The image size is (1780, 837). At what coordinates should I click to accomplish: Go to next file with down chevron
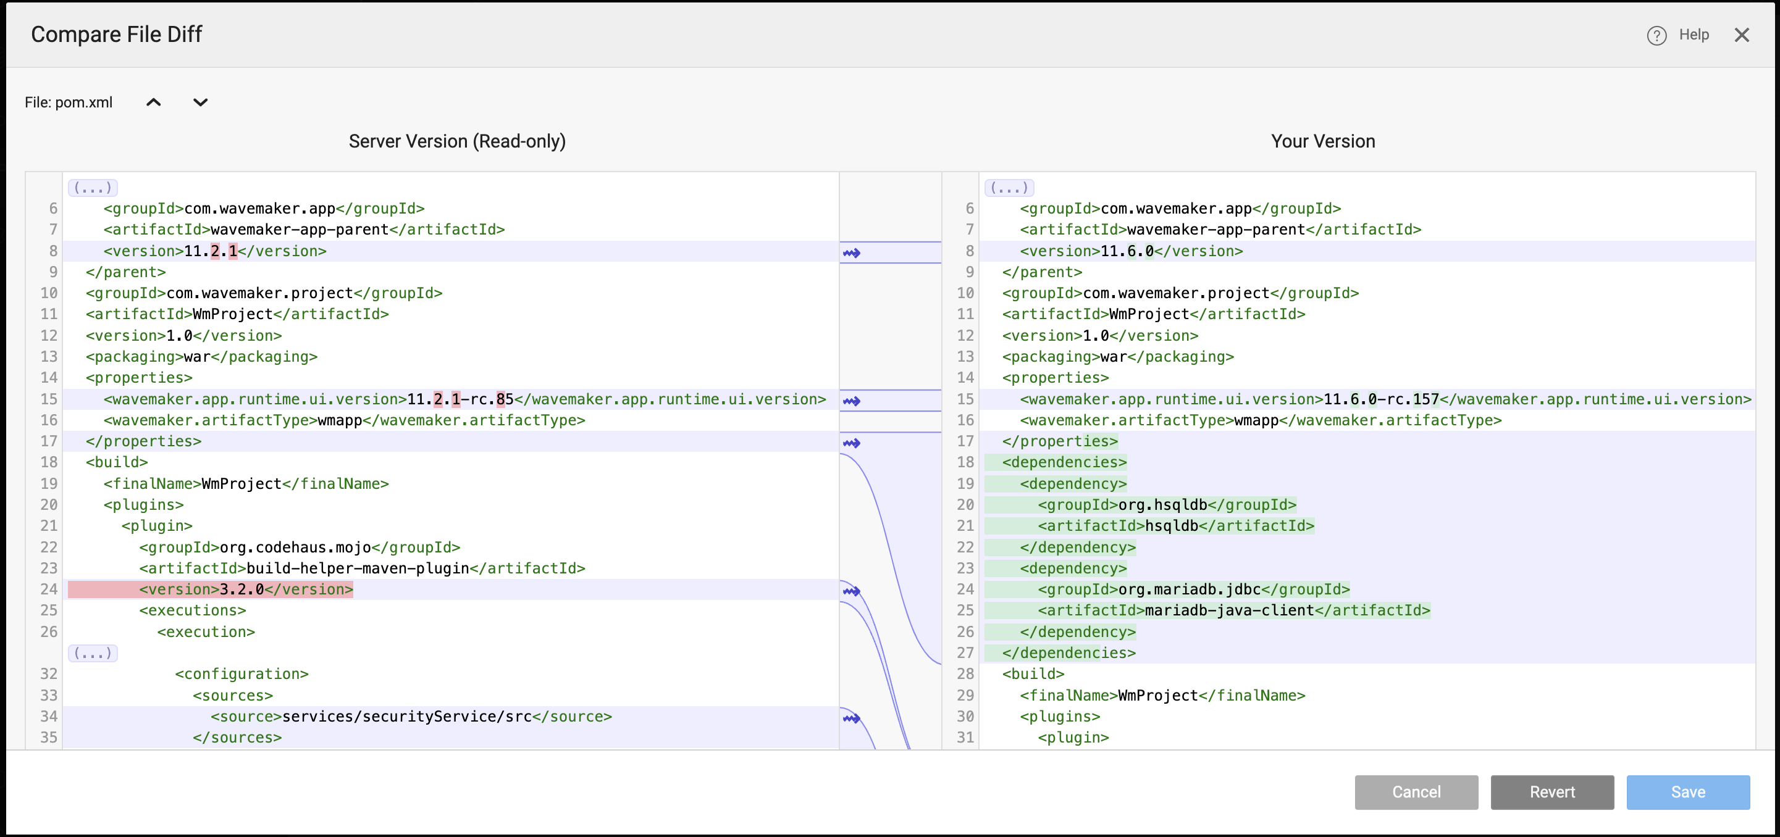tap(200, 102)
